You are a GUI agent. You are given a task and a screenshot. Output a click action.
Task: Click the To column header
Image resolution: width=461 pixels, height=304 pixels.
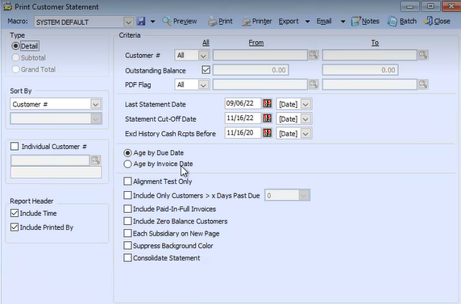click(375, 43)
